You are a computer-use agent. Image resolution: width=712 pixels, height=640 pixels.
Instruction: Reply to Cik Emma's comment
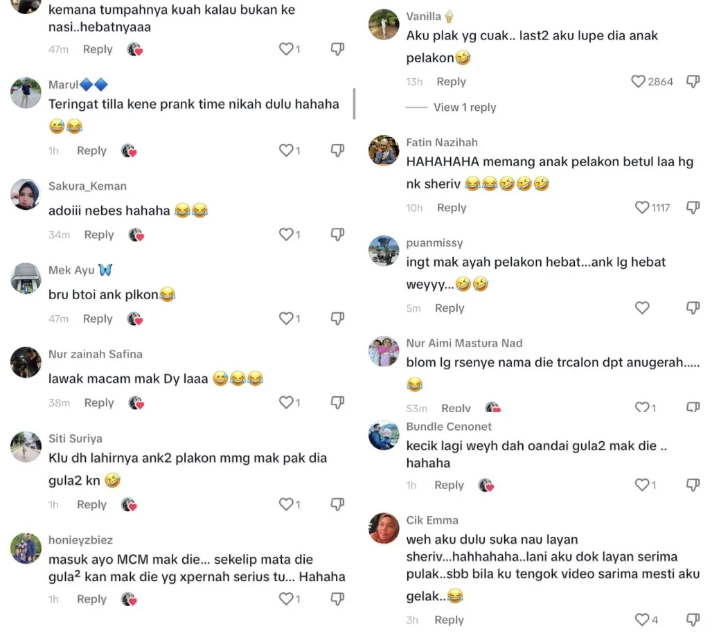click(x=449, y=620)
